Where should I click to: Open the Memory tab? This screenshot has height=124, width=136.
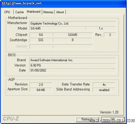[48, 12]
